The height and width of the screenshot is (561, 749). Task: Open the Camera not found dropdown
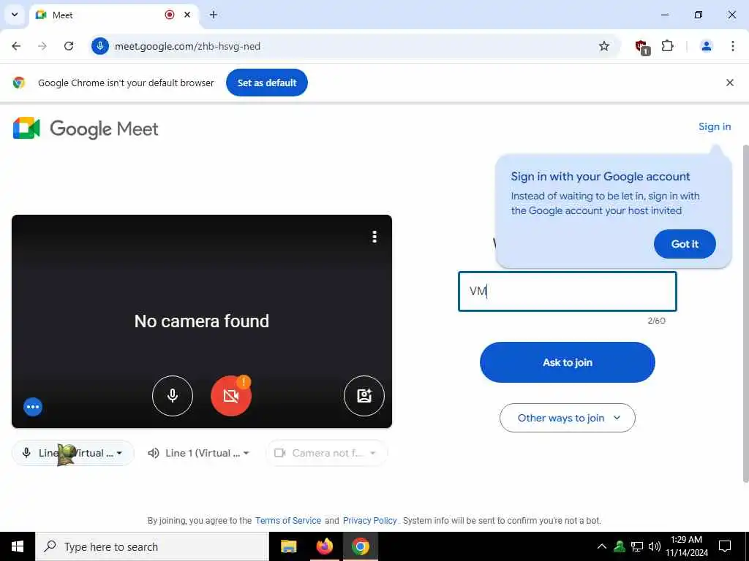[326, 453]
